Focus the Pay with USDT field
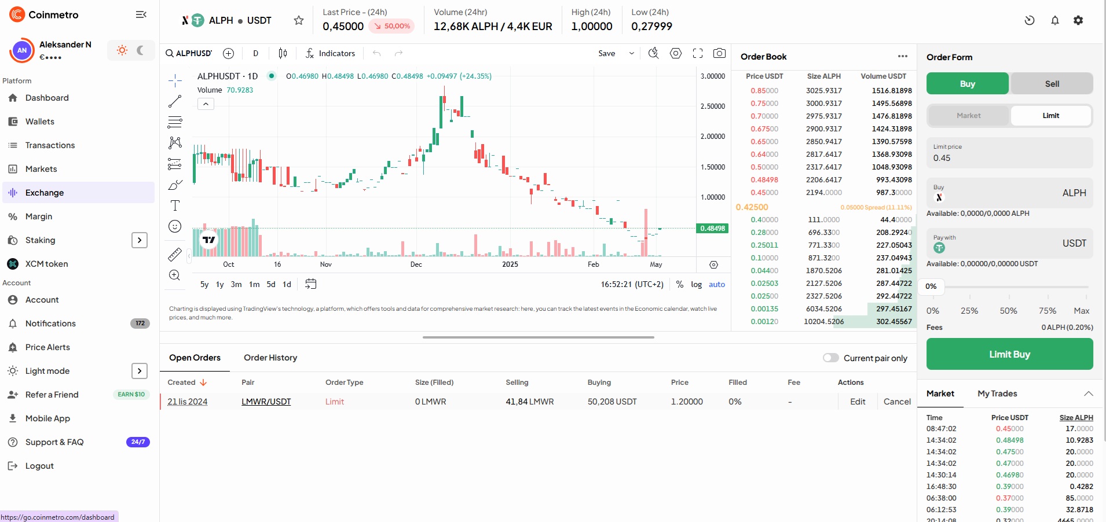This screenshot has width=1106, height=522. 1010,243
